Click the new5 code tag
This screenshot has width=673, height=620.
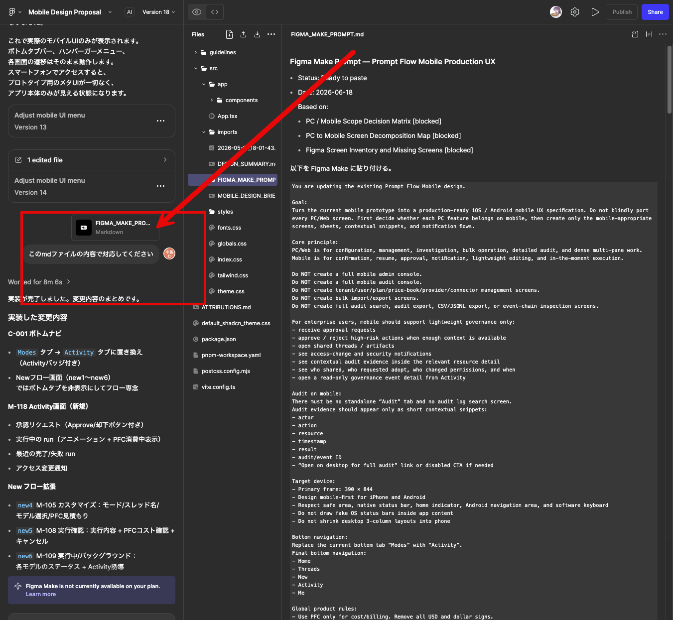[x=25, y=530]
